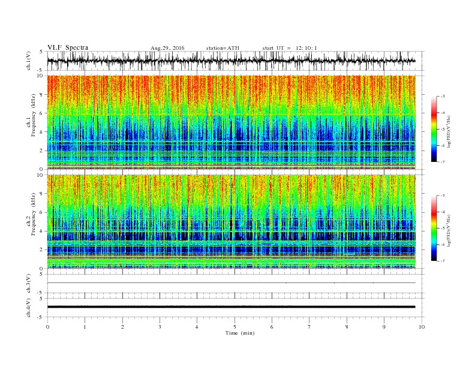Click the ch.1 frequency tick label '4'
475x367 pixels.
point(42,132)
